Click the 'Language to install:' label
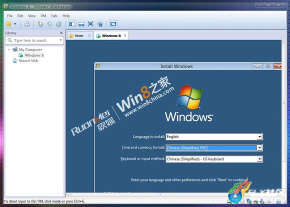This screenshot has width=290, height=207. pyautogui.click(x=148, y=136)
